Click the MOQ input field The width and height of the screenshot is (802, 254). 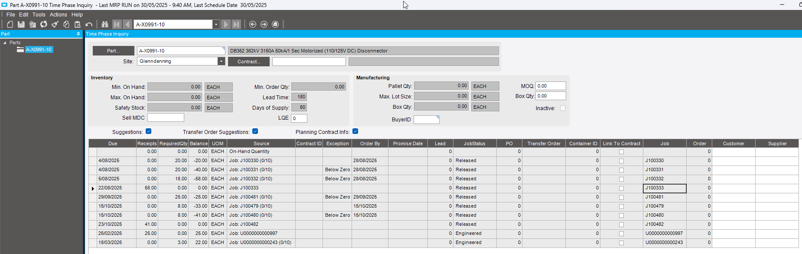[x=551, y=86]
